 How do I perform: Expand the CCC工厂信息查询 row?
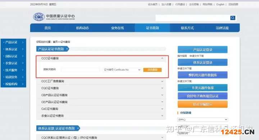point(101,81)
